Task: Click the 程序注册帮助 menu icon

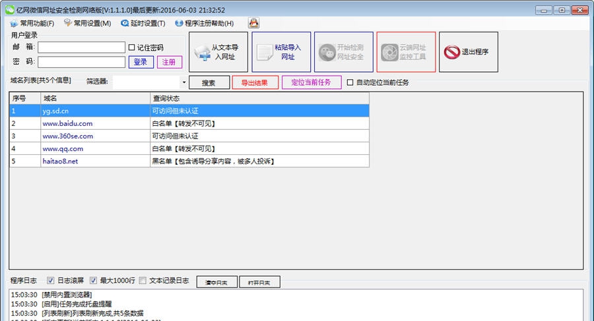Action: 179,23
